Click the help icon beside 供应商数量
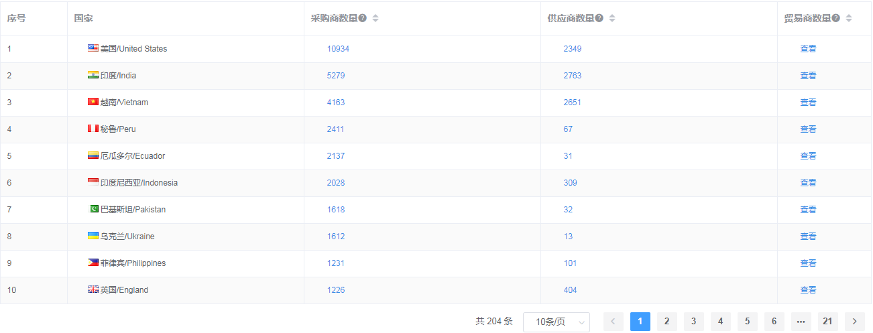The image size is (873, 333). tap(599, 18)
